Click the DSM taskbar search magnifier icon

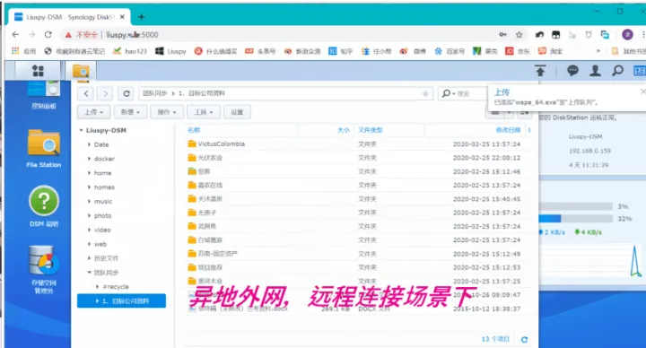[617, 71]
